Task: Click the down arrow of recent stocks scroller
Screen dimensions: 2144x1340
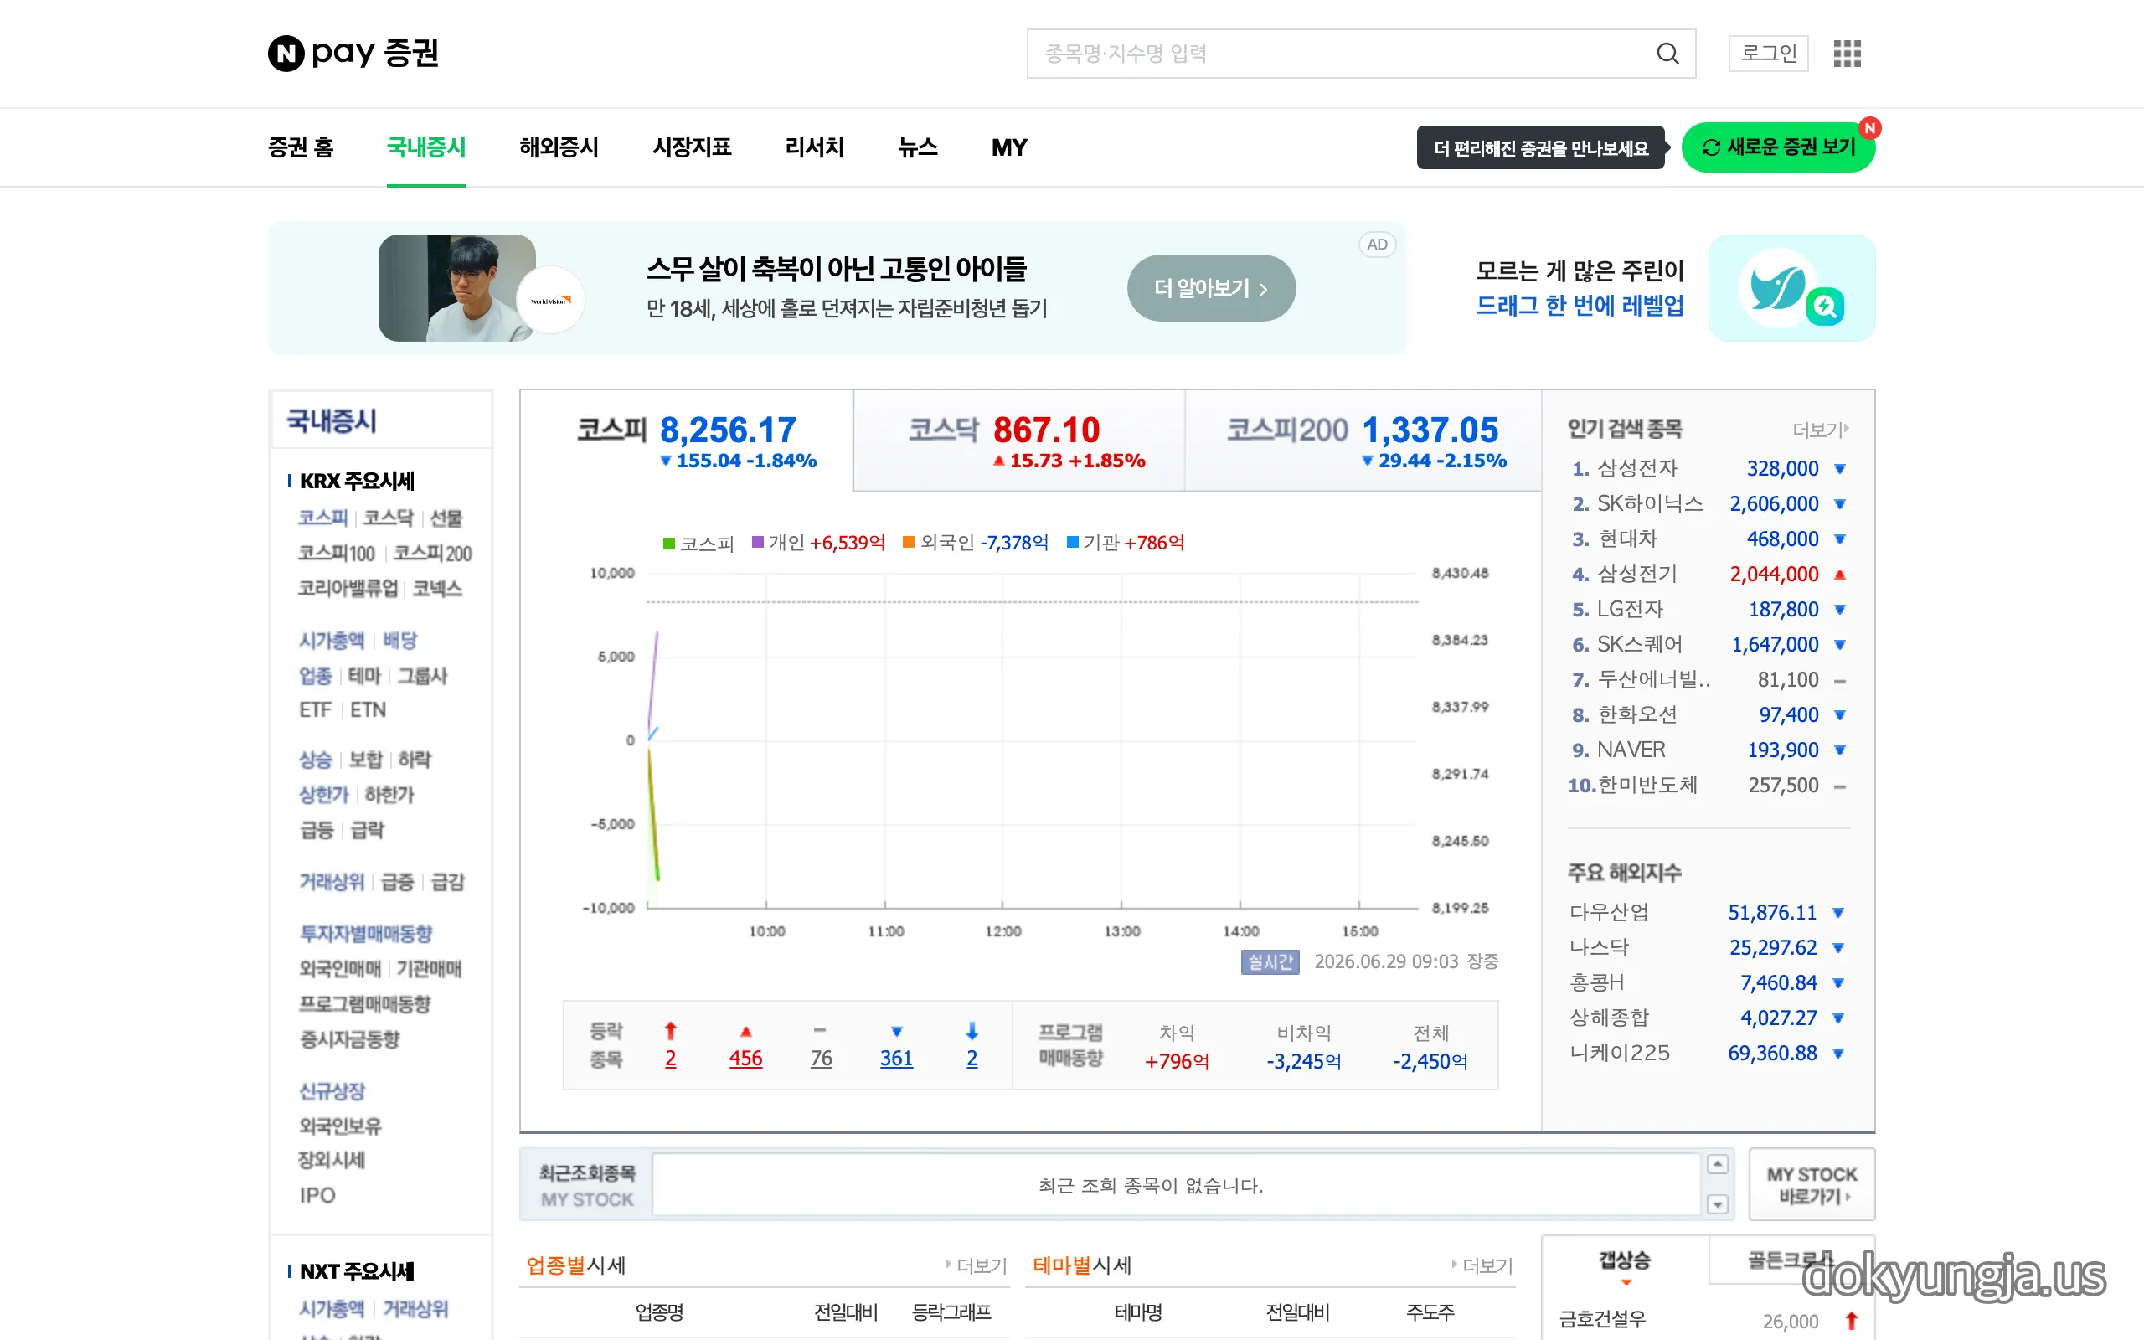Action: 1718,1204
